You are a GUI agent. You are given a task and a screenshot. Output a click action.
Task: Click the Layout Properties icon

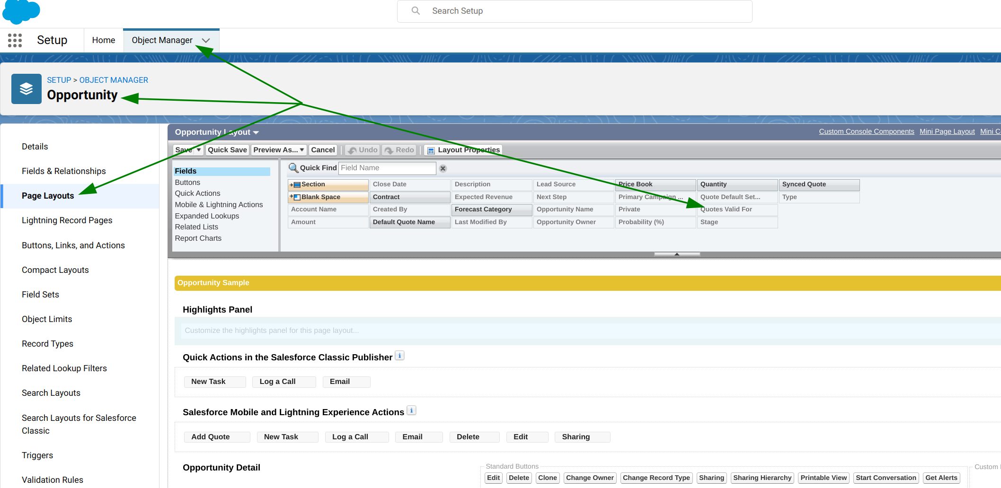(x=431, y=150)
